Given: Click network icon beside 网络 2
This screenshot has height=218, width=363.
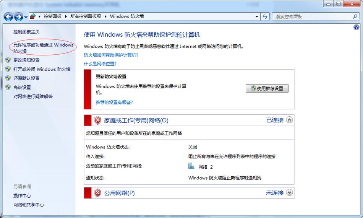Looking at the screenshot, I should (x=191, y=166).
